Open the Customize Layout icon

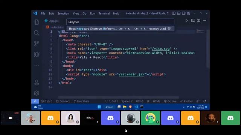tap(189, 13)
